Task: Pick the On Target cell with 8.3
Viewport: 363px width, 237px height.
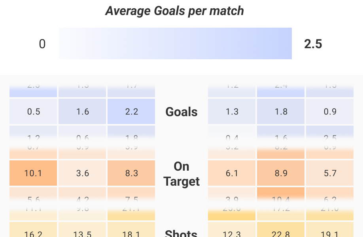Action: [131, 173]
